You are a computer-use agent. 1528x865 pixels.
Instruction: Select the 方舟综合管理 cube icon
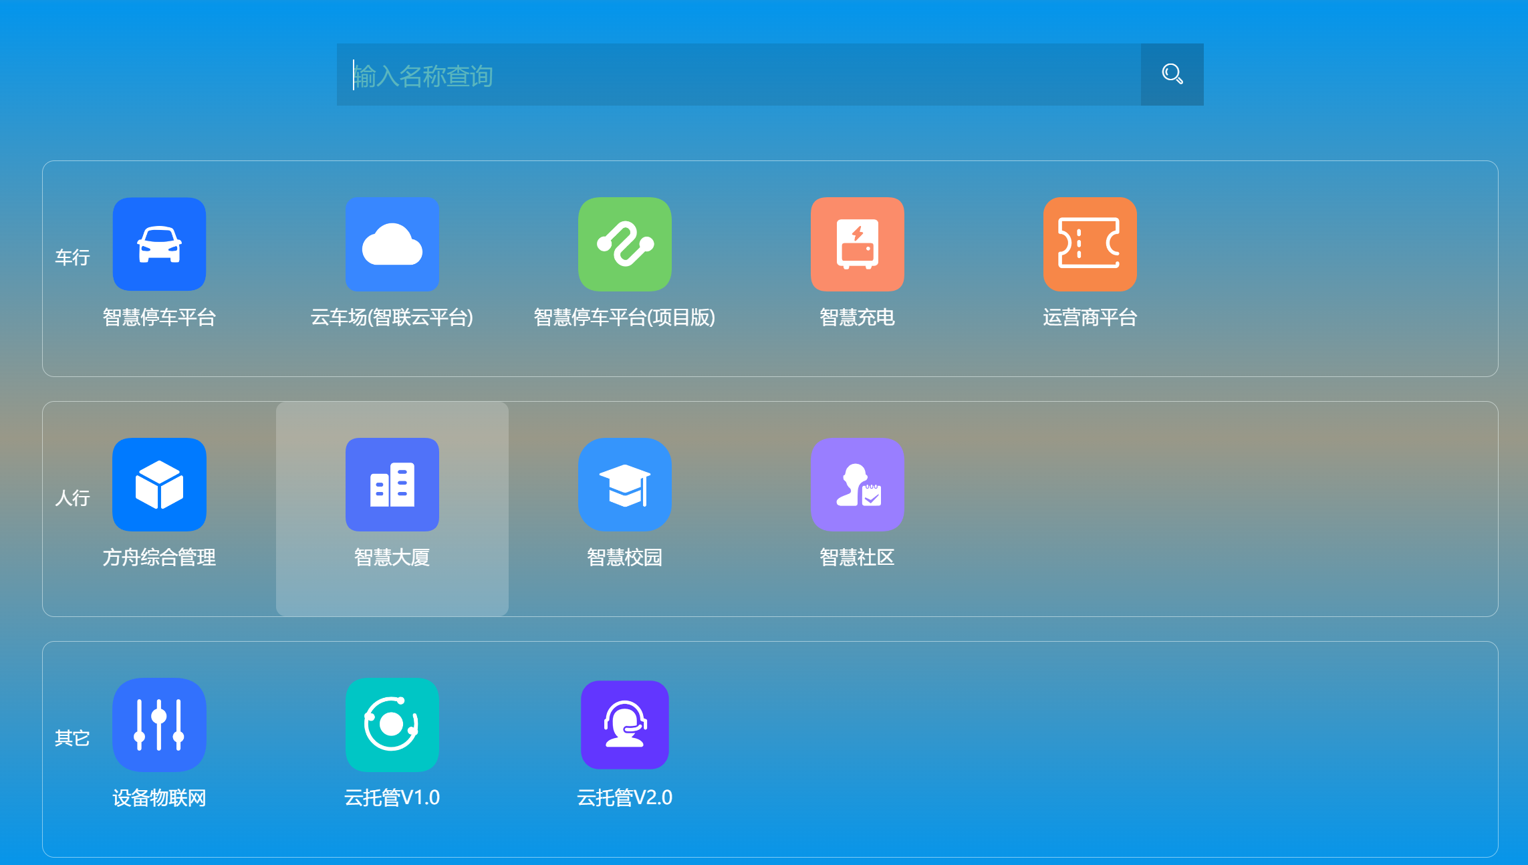pyautogui.click(x=159, y=485)
